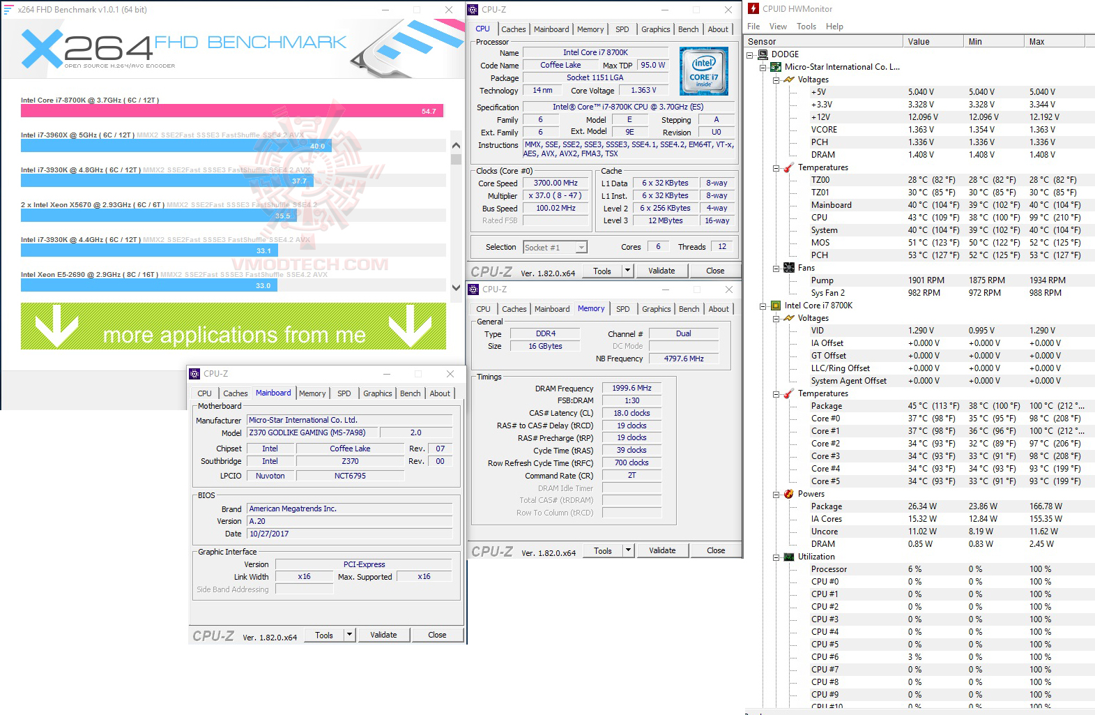Click the Value column header in HWMonitor
This screenshot has width=1095, height=715.
[x=933, y=42]
